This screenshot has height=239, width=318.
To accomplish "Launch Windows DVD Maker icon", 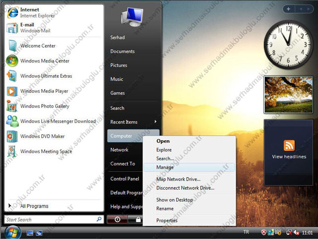I will [x=12, y=136].
